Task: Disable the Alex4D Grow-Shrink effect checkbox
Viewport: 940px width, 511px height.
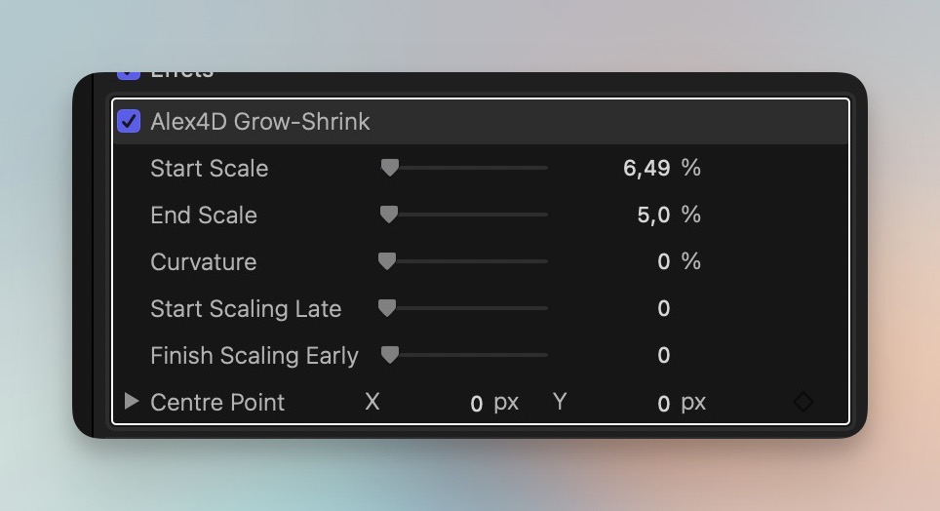Action: pos(129,122)
